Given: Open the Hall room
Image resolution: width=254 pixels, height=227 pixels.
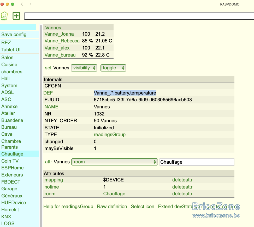Looking at the screenshot, I should (x=5, y=79).
